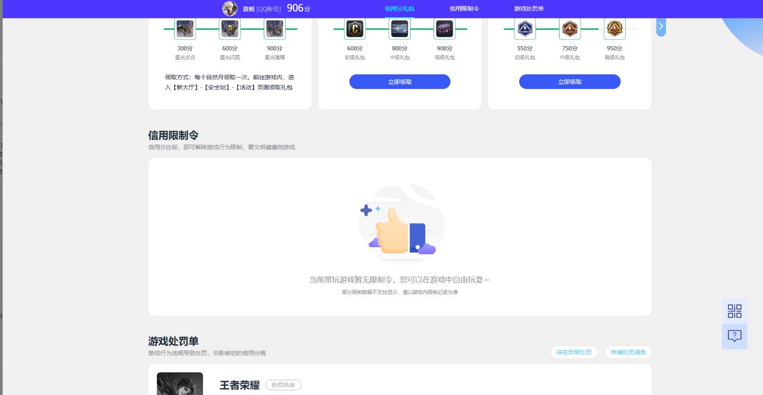The image size is (763, 395).
Task: Select the 600分 星光闪现 reward icon
Action: click(230, 29)
